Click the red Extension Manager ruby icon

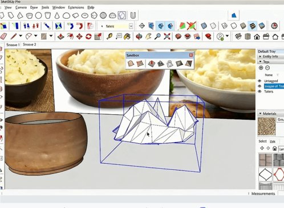[208, 36]
